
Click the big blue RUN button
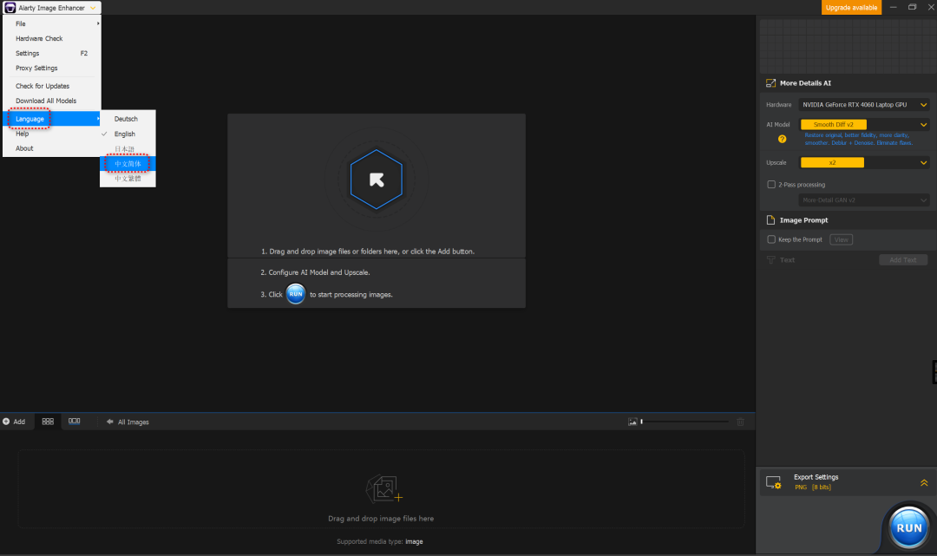(909, 528)
